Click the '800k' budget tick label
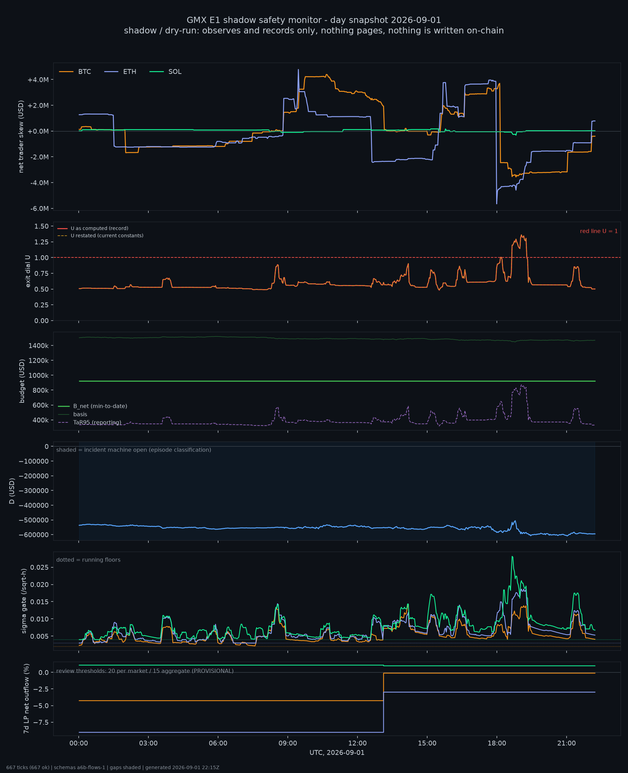The image size is (628, 773). click(40, 390)
